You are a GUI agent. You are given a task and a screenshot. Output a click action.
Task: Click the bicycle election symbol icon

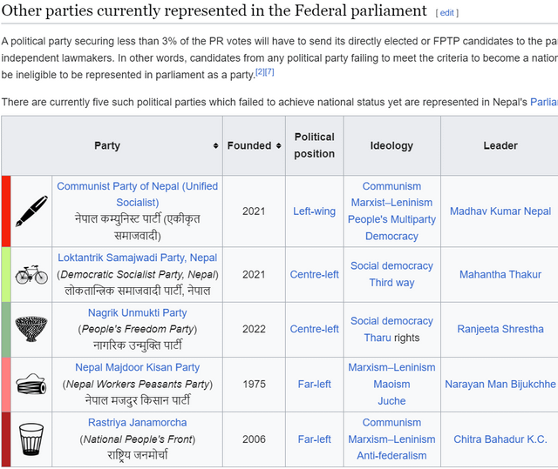[x=31, y=274]
